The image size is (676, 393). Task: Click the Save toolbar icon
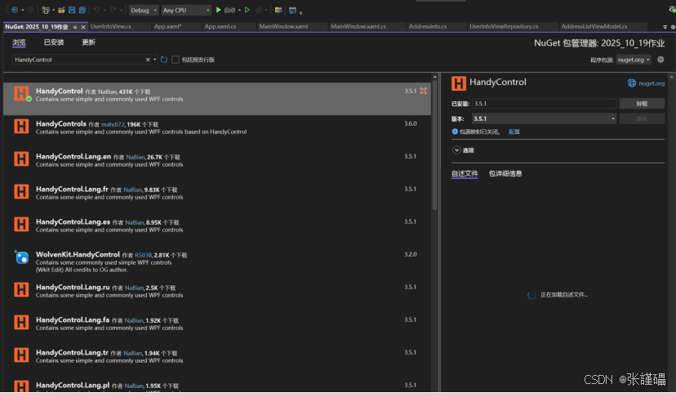click(x=72, y=10)
